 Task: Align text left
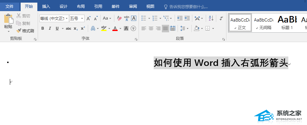coord(144,29)
